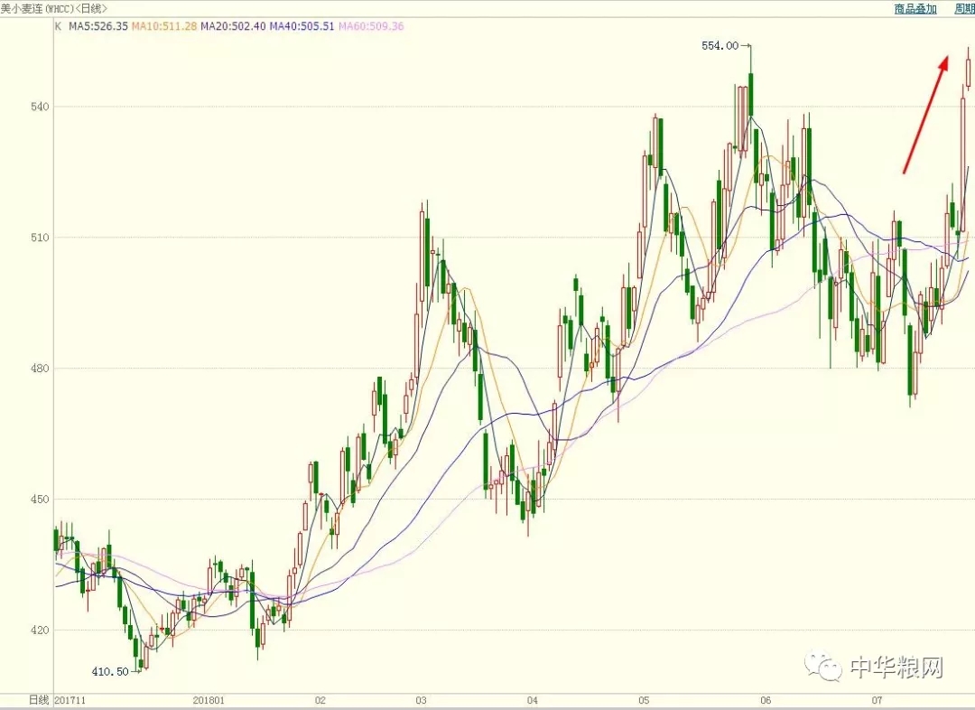
Task: Select the 554.00 high price marker
Action: [x=726, y=45]
